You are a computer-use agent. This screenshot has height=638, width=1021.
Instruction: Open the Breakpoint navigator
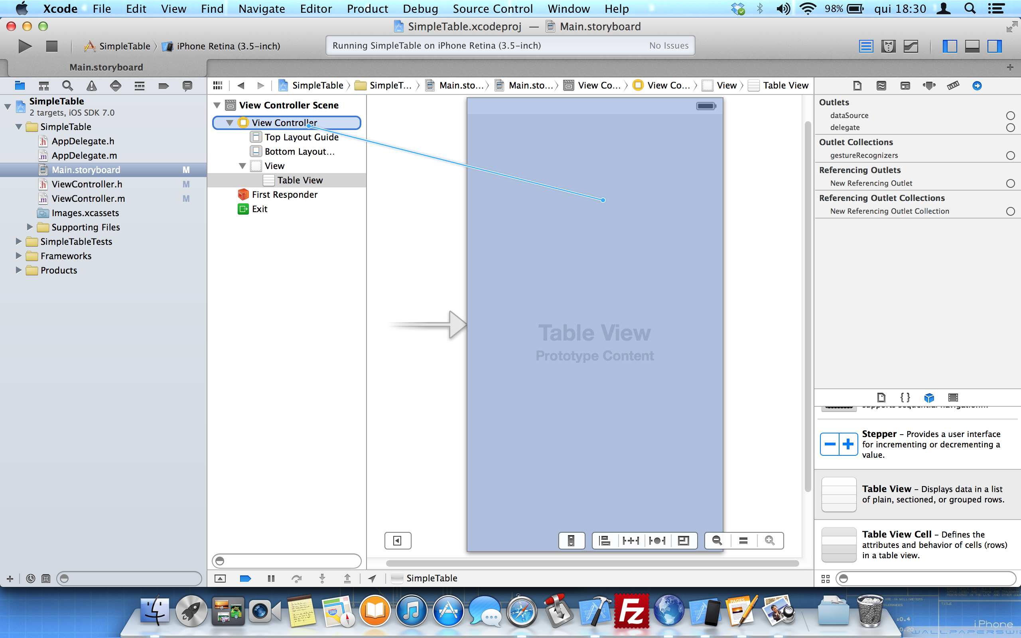tap(163, 86)
